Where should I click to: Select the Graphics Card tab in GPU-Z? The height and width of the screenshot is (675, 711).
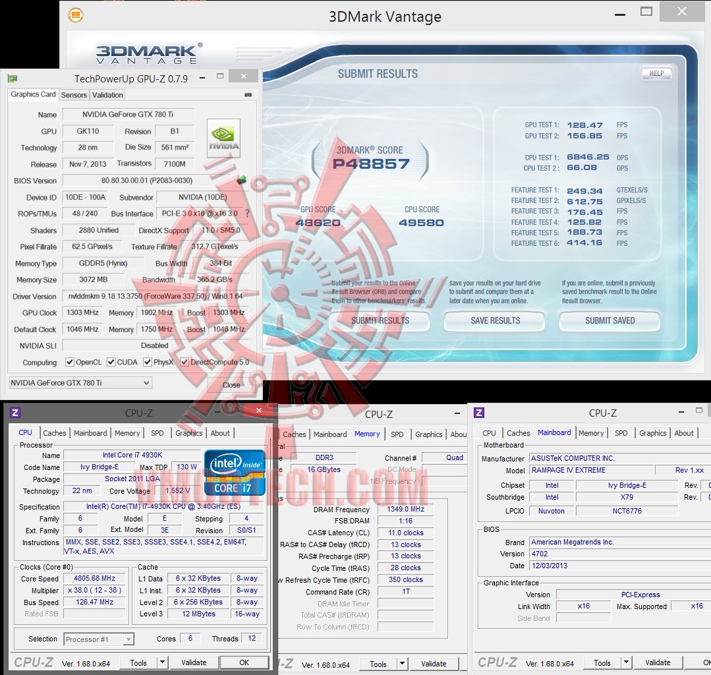pos(33,94)
